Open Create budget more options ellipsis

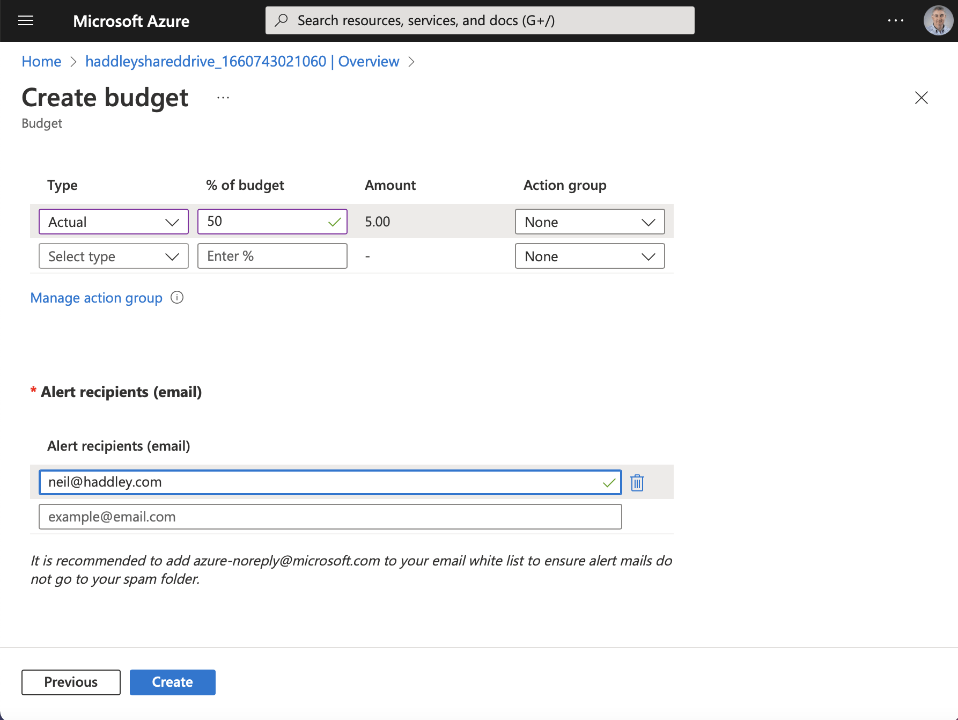click(x=223, y=98)
